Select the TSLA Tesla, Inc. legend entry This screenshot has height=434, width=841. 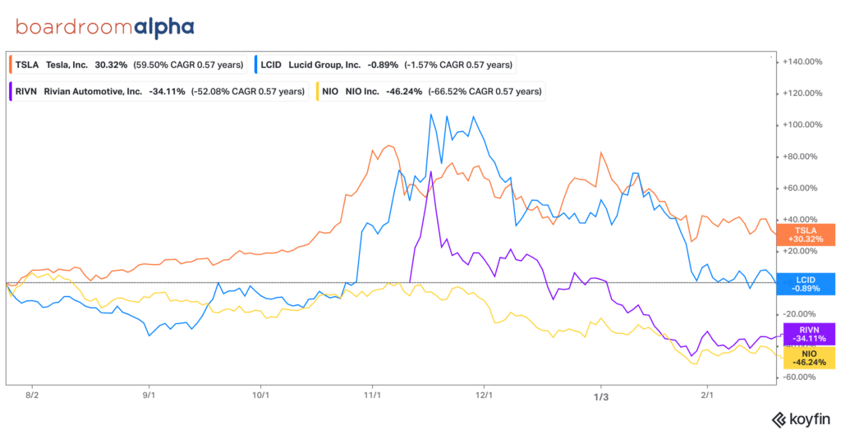pyautogui.click(x=128, y=65)
